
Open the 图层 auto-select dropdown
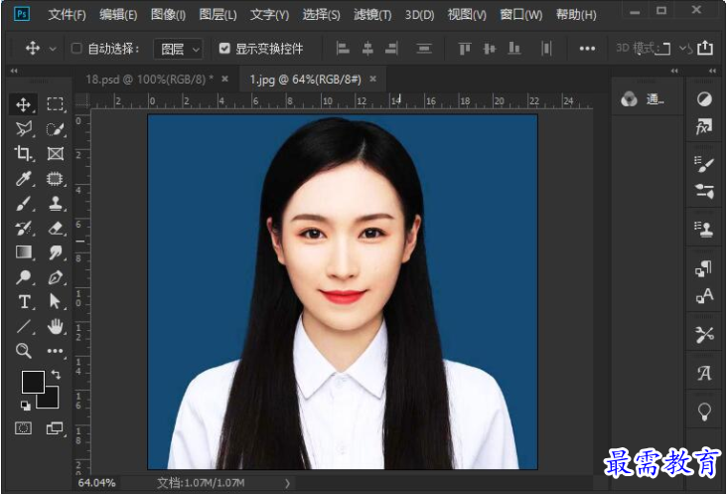[x=179, y=49]
